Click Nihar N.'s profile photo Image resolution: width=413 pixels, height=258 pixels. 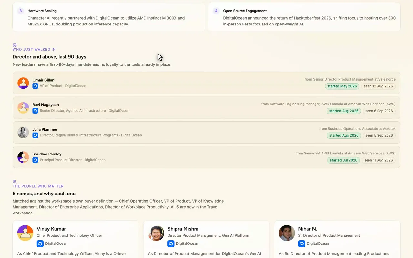pos(287,233)
